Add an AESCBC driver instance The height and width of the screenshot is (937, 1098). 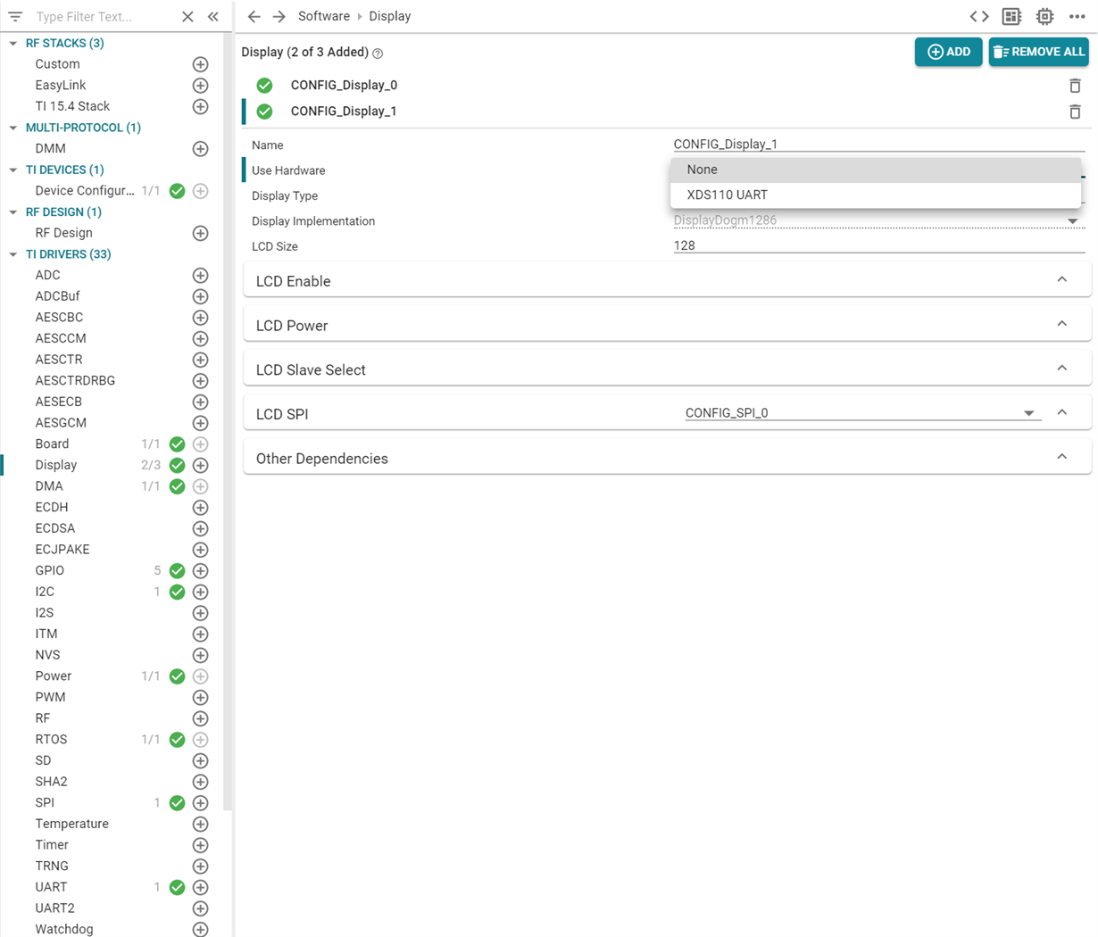click(x=200, y=318)
